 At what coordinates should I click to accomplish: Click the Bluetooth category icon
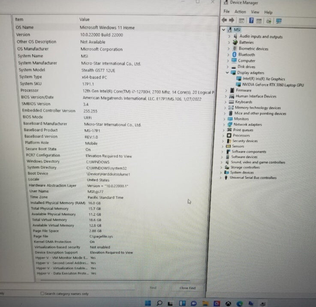234,54
